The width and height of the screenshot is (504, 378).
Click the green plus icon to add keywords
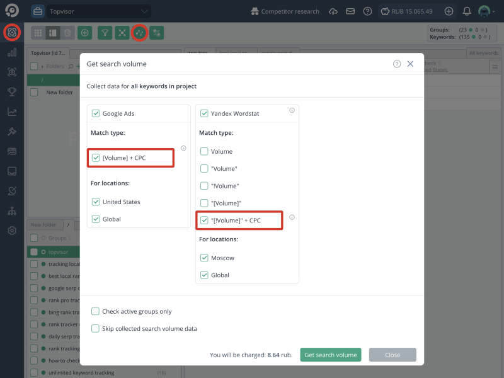(84, 33)
